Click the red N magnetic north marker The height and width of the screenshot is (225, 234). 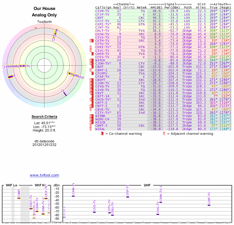click(35, 28)
